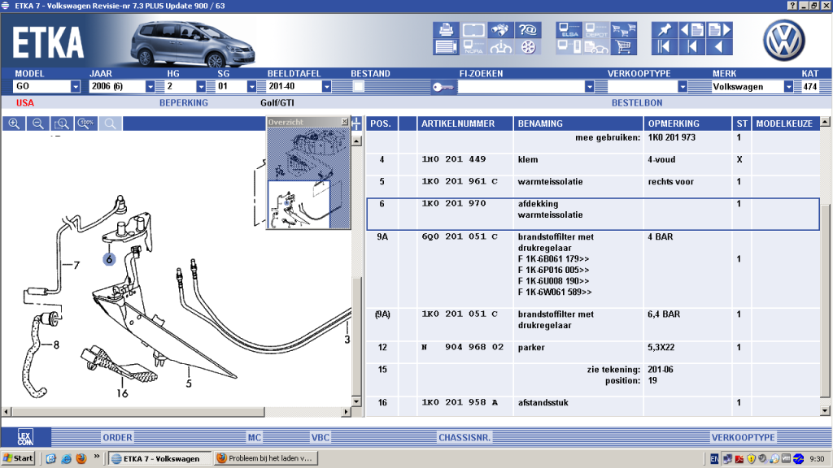This screenshot has width=833, height=468.
Task: Click the ETKA 7 - Volkswagen taskbar button
Action: coord(159,458)
